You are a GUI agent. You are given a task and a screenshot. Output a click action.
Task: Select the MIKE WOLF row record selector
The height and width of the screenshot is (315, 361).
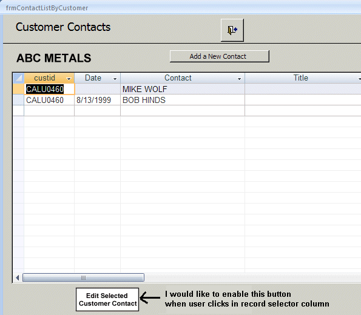coord(18,89)
